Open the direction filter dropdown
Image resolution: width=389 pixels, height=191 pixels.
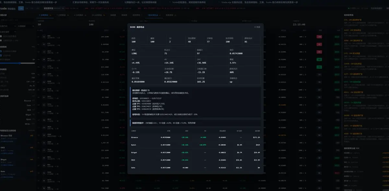coord(8,26)
